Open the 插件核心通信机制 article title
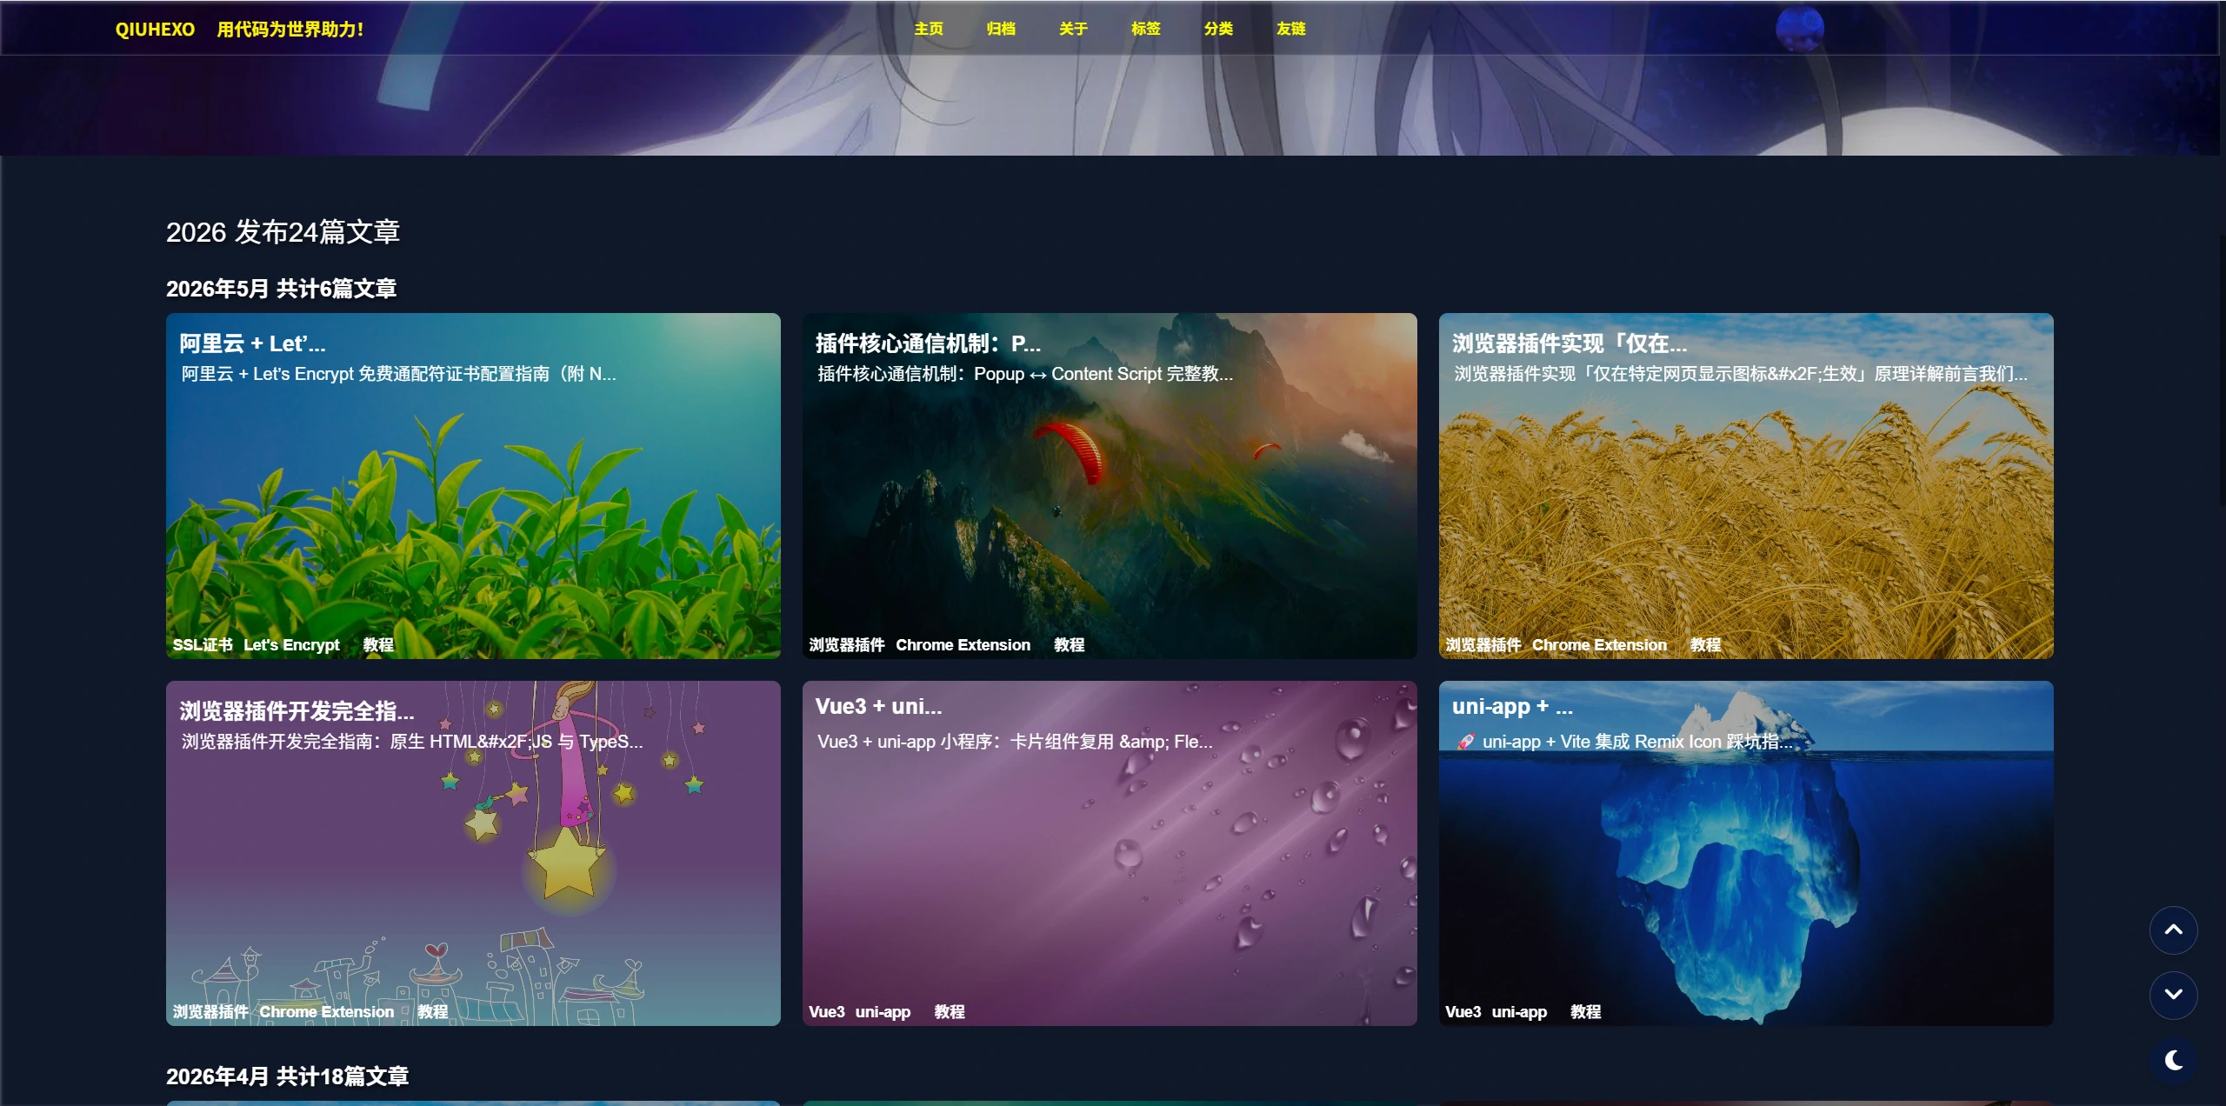 pos(927,343)
